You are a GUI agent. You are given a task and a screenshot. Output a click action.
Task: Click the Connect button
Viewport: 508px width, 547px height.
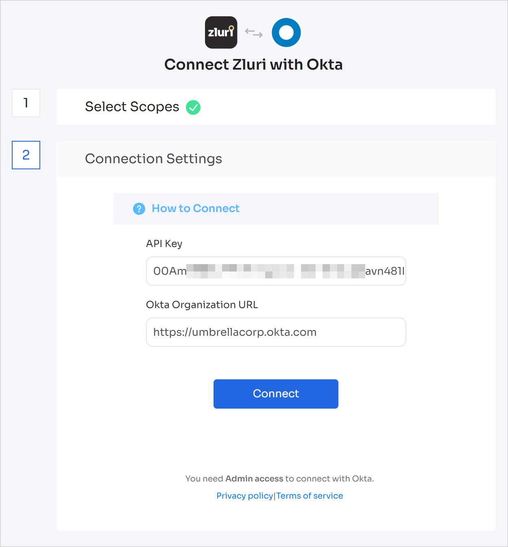276,394
